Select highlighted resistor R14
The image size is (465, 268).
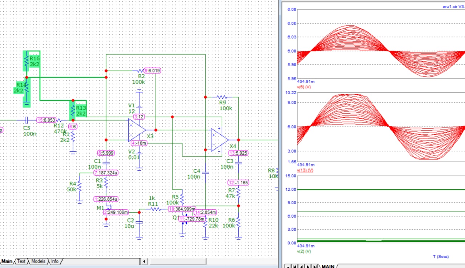26,88
